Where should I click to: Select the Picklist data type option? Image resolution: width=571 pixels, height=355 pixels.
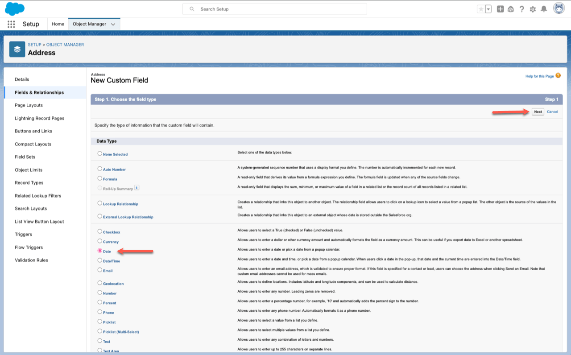pos(99,321)
